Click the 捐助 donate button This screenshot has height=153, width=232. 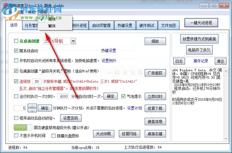tap(155, 41)
